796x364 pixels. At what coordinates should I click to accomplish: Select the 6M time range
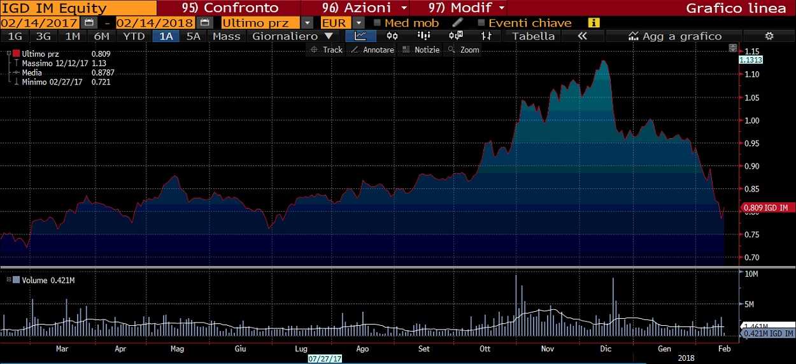click(102, 36)
